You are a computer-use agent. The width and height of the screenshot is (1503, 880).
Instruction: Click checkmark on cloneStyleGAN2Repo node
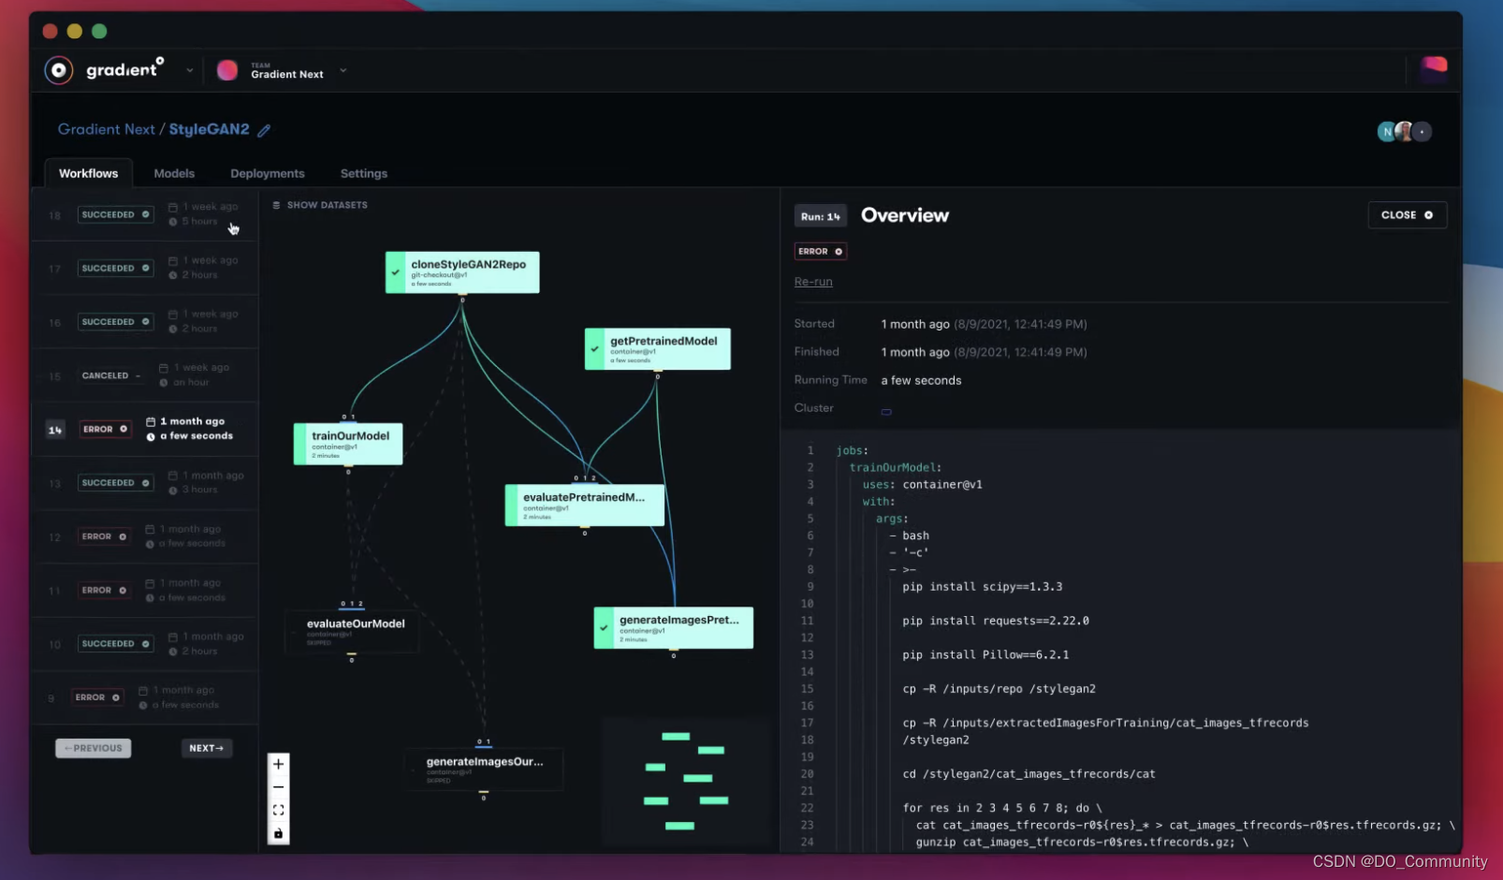(x=396, y=272)
